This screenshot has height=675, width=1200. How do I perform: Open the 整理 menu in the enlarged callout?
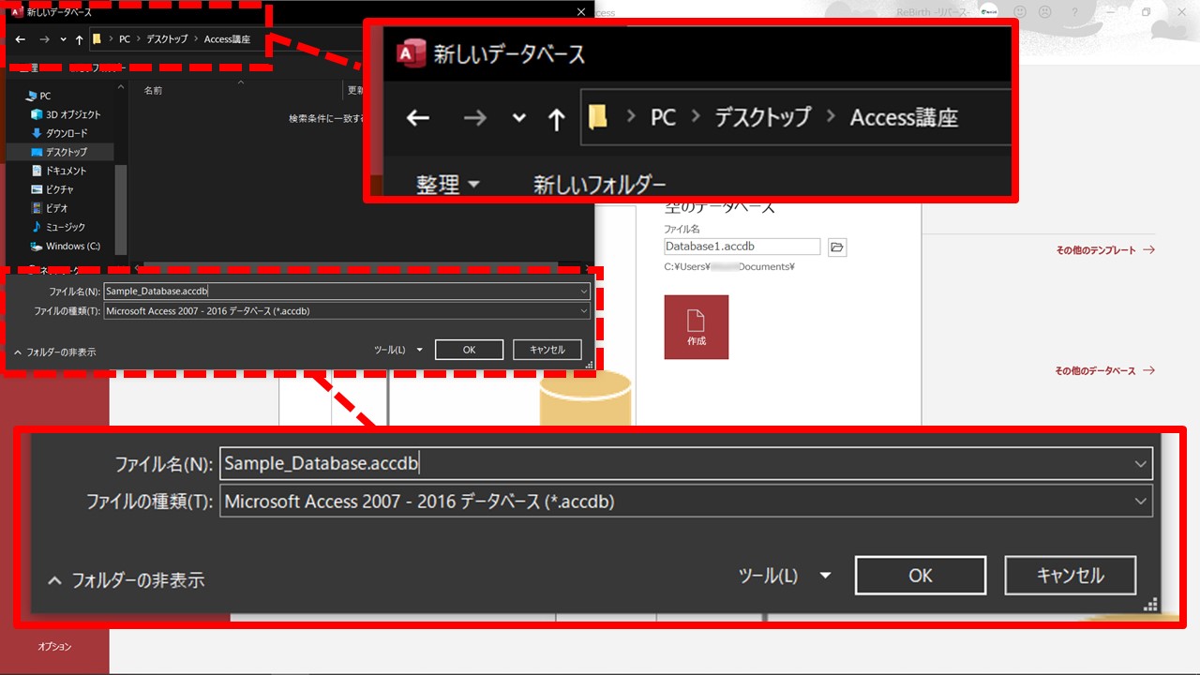click(447, 185)
